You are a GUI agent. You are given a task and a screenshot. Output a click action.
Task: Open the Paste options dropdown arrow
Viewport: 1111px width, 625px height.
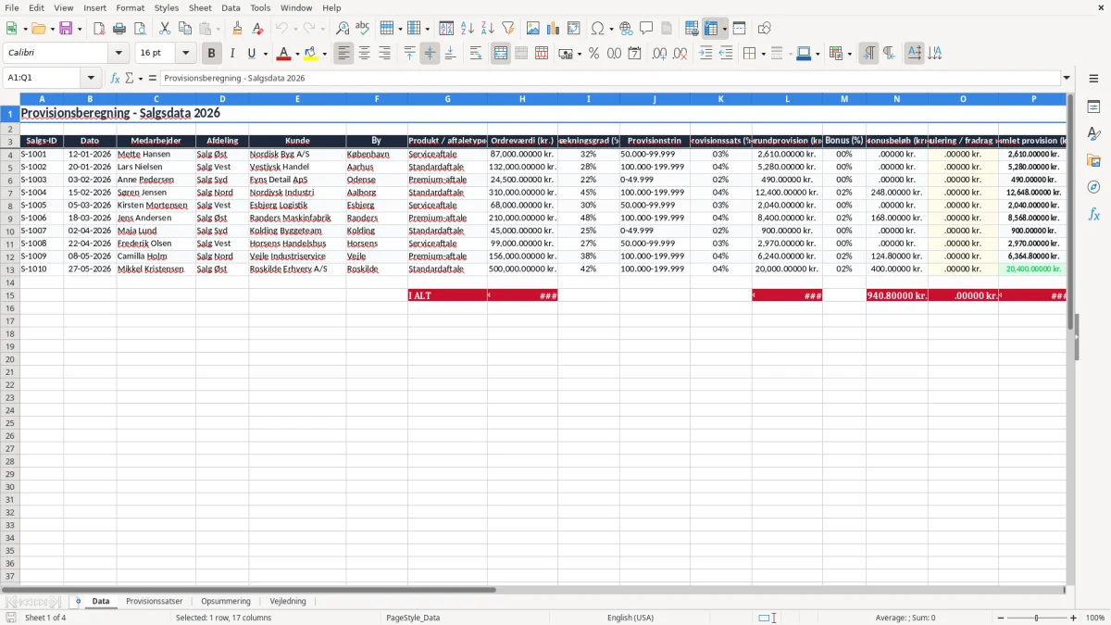(218, 29)
